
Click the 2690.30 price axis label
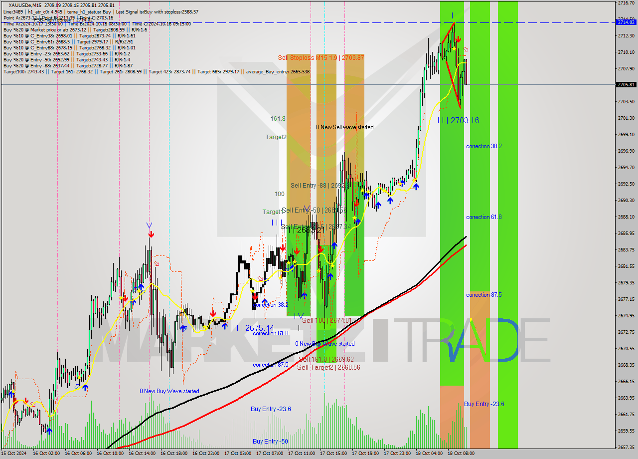tap(626, 201)
